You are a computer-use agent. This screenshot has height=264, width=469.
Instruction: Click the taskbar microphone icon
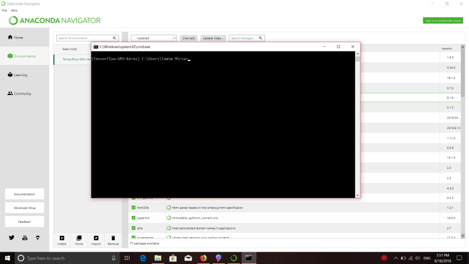(x=114, y=258)
